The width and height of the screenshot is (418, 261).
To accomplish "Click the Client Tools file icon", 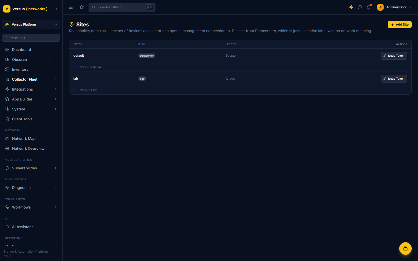I will (x=7, y=119).
